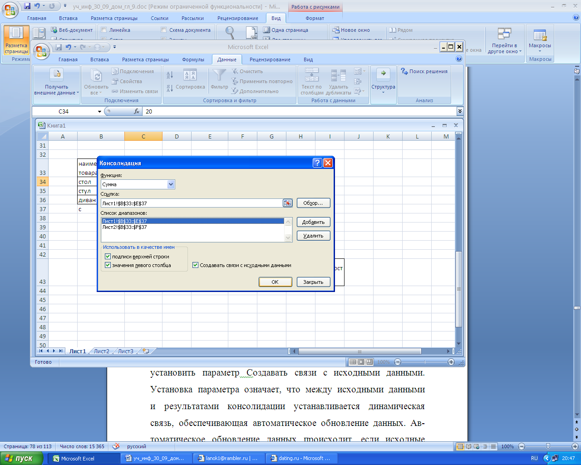581x465 pixels.
Task: Switch to sheet Лист3
Action: coord(126,351)
